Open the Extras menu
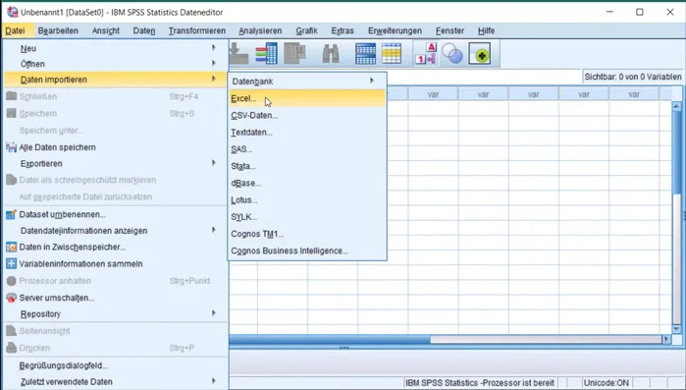Screen dimensions: 686x390 (x=343, y=30)
